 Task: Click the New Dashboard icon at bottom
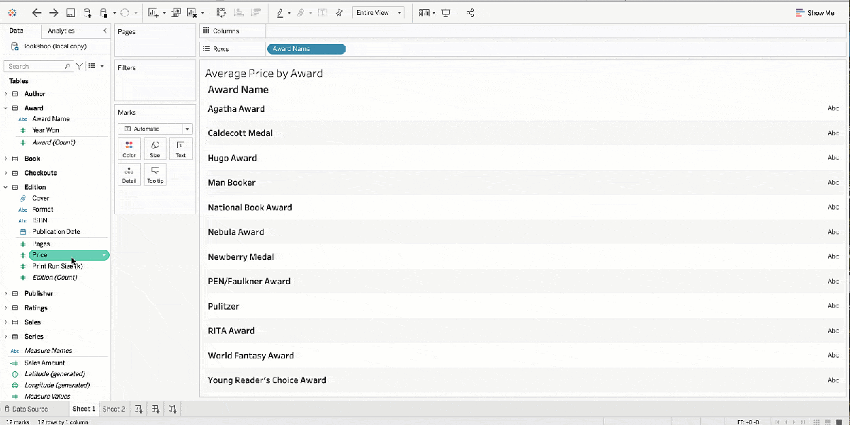coord(156,409)
